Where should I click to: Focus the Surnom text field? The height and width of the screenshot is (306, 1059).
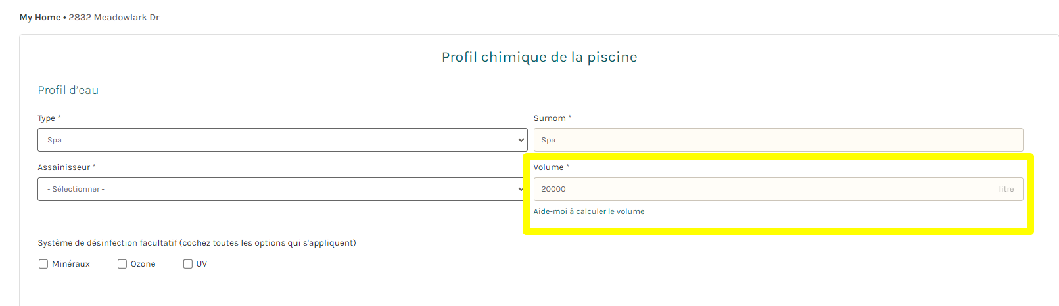778,140
